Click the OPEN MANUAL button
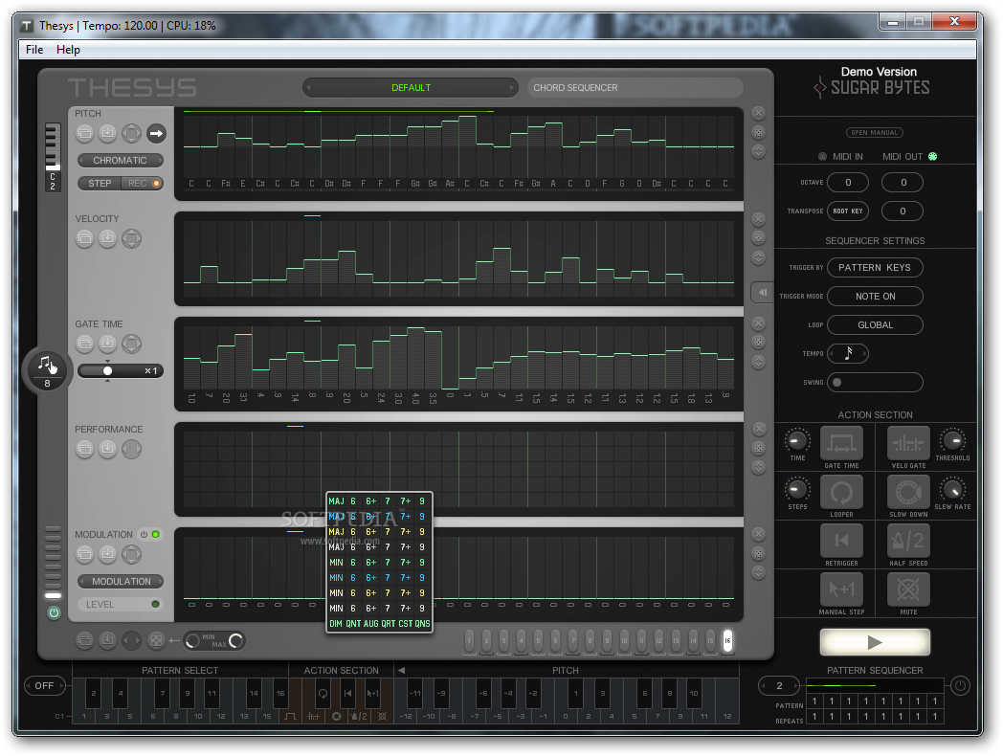This screenshot has height=756, width=1003. (x=875, y=132)
